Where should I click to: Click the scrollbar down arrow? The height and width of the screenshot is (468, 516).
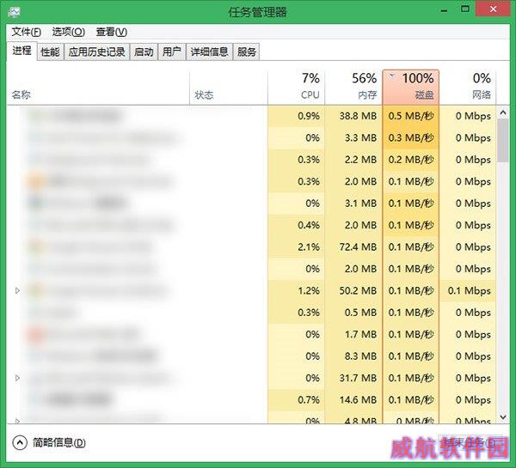[x=503, y=417]
